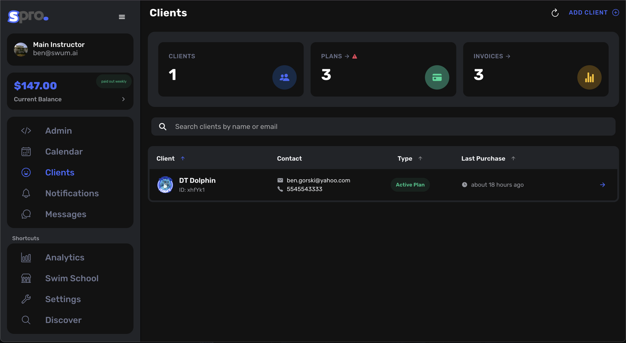Open the PLANS link
This screenshot has height=343, width=626.
335,56
